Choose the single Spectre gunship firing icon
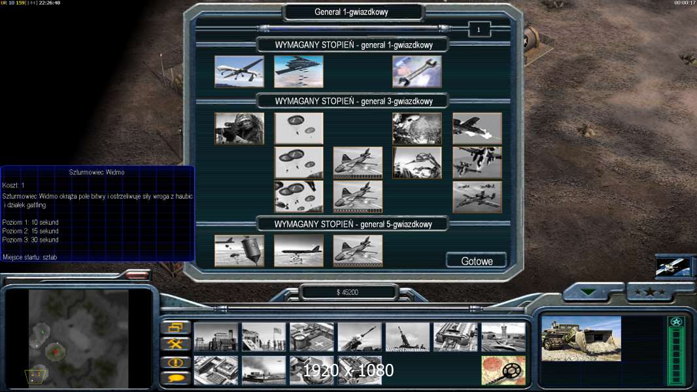The image size is (697, 392). (x=477, y=128)
